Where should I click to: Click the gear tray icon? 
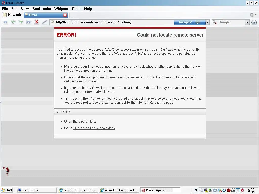click(215, 190)
